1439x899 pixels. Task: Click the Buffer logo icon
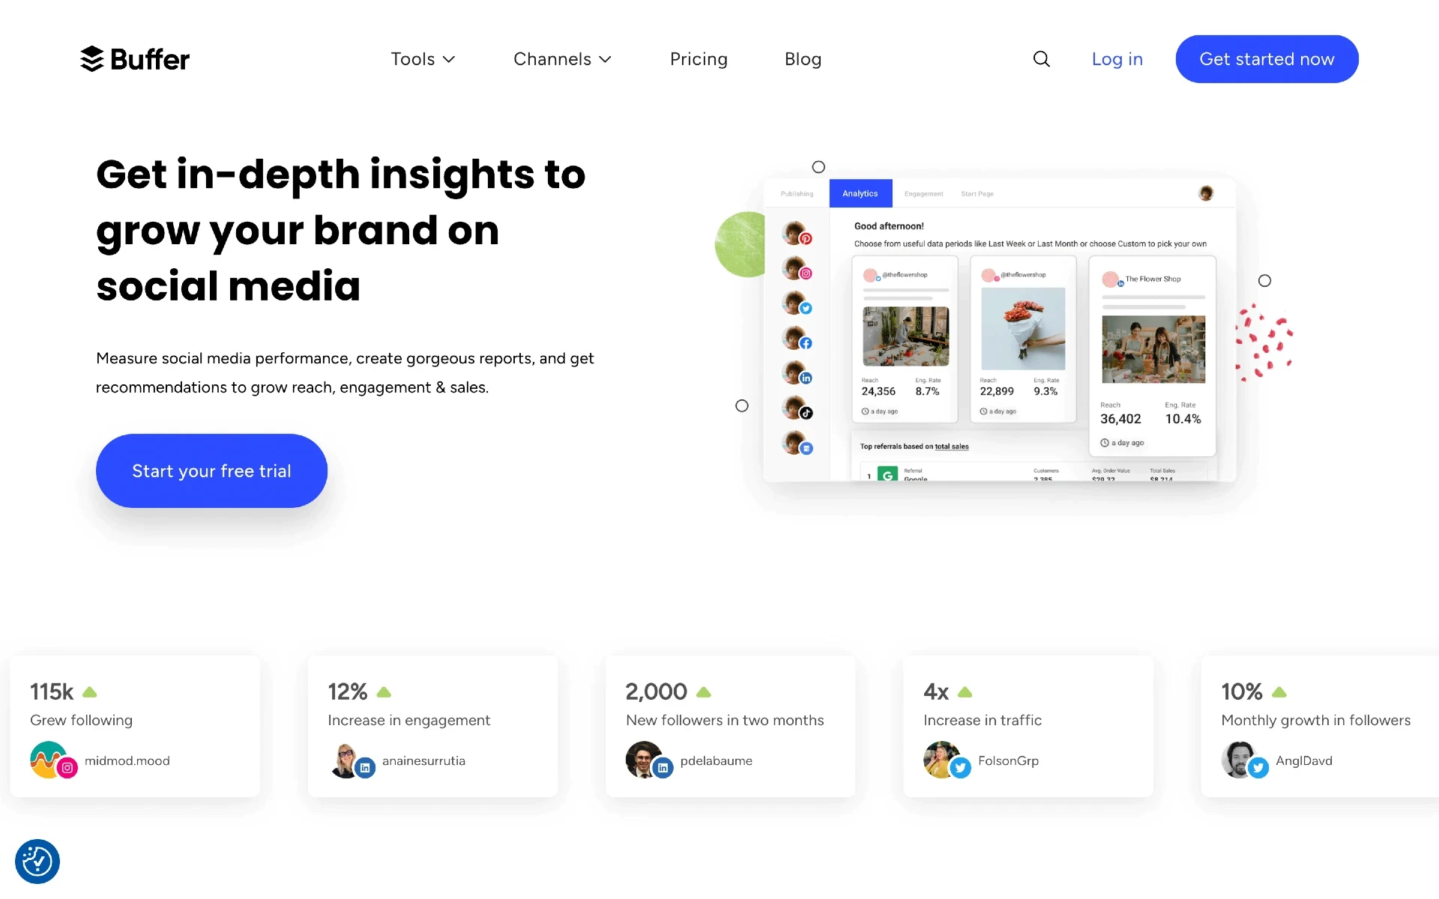(91, 59)
